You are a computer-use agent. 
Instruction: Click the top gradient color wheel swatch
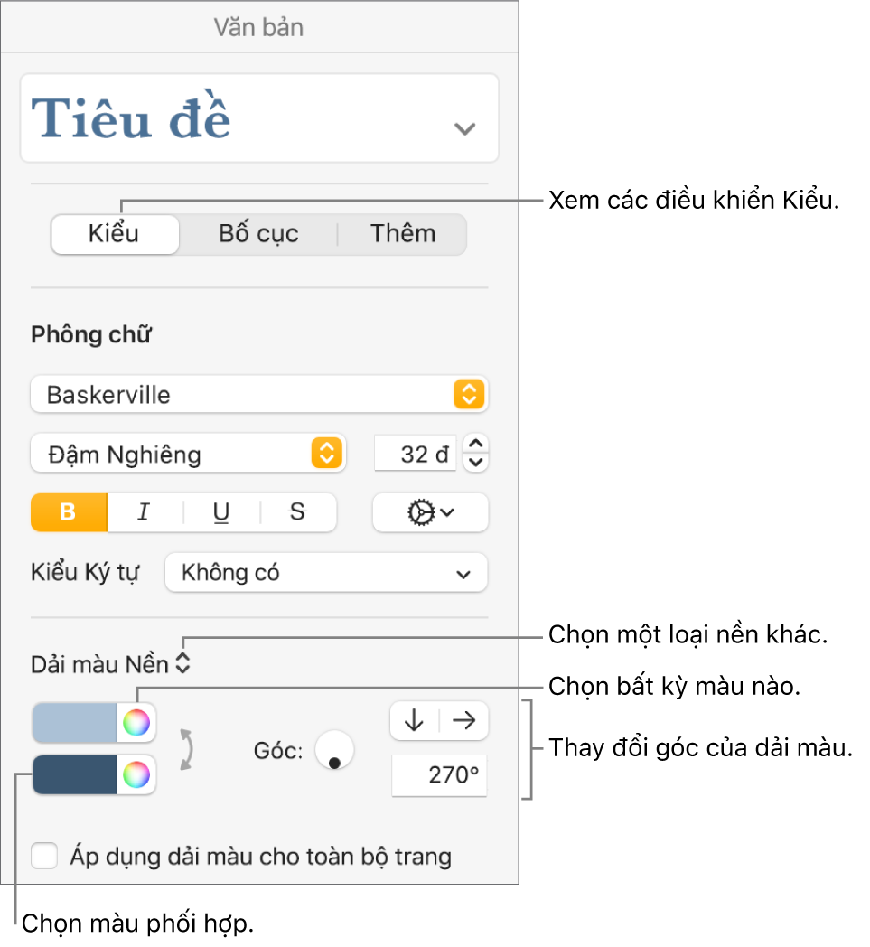point(140,722)
